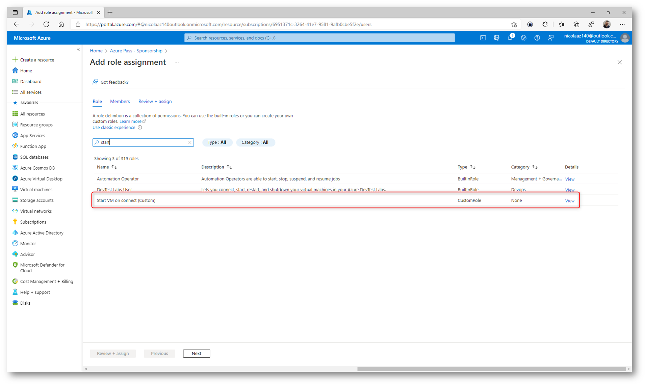This screenshot has width=646, height=386.
Task: Click the Virtual machines icon
Action: pyautogui.click(x=15, y=189)
